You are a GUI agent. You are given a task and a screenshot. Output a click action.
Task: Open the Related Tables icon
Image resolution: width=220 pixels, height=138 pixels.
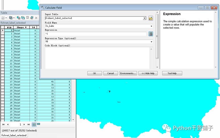click(x=11, y=18)
